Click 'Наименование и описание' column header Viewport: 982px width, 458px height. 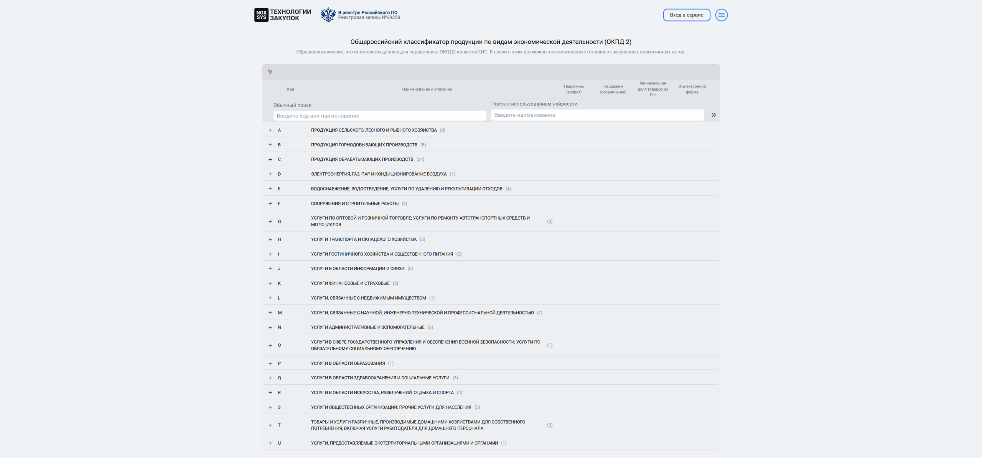(427, 89)
